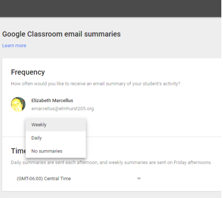223x198 pixels.
Task: Pick No summaries in the menu
Action: (x=55, y=151)
